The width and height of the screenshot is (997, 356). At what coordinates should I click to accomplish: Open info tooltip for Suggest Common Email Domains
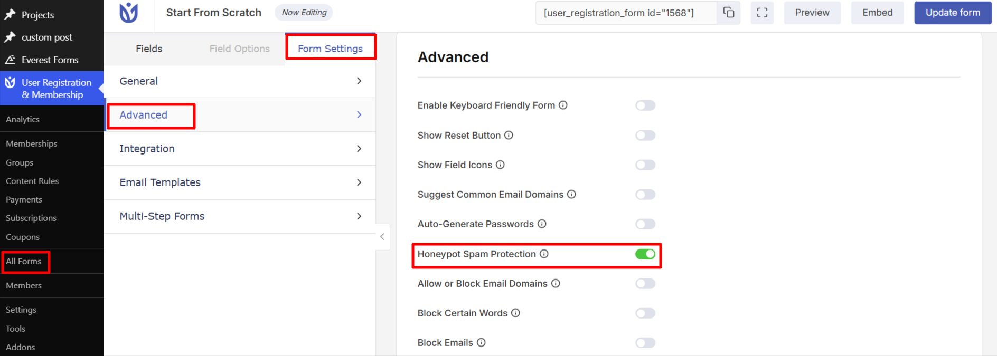pyautogui.click(x=571, y=194)
